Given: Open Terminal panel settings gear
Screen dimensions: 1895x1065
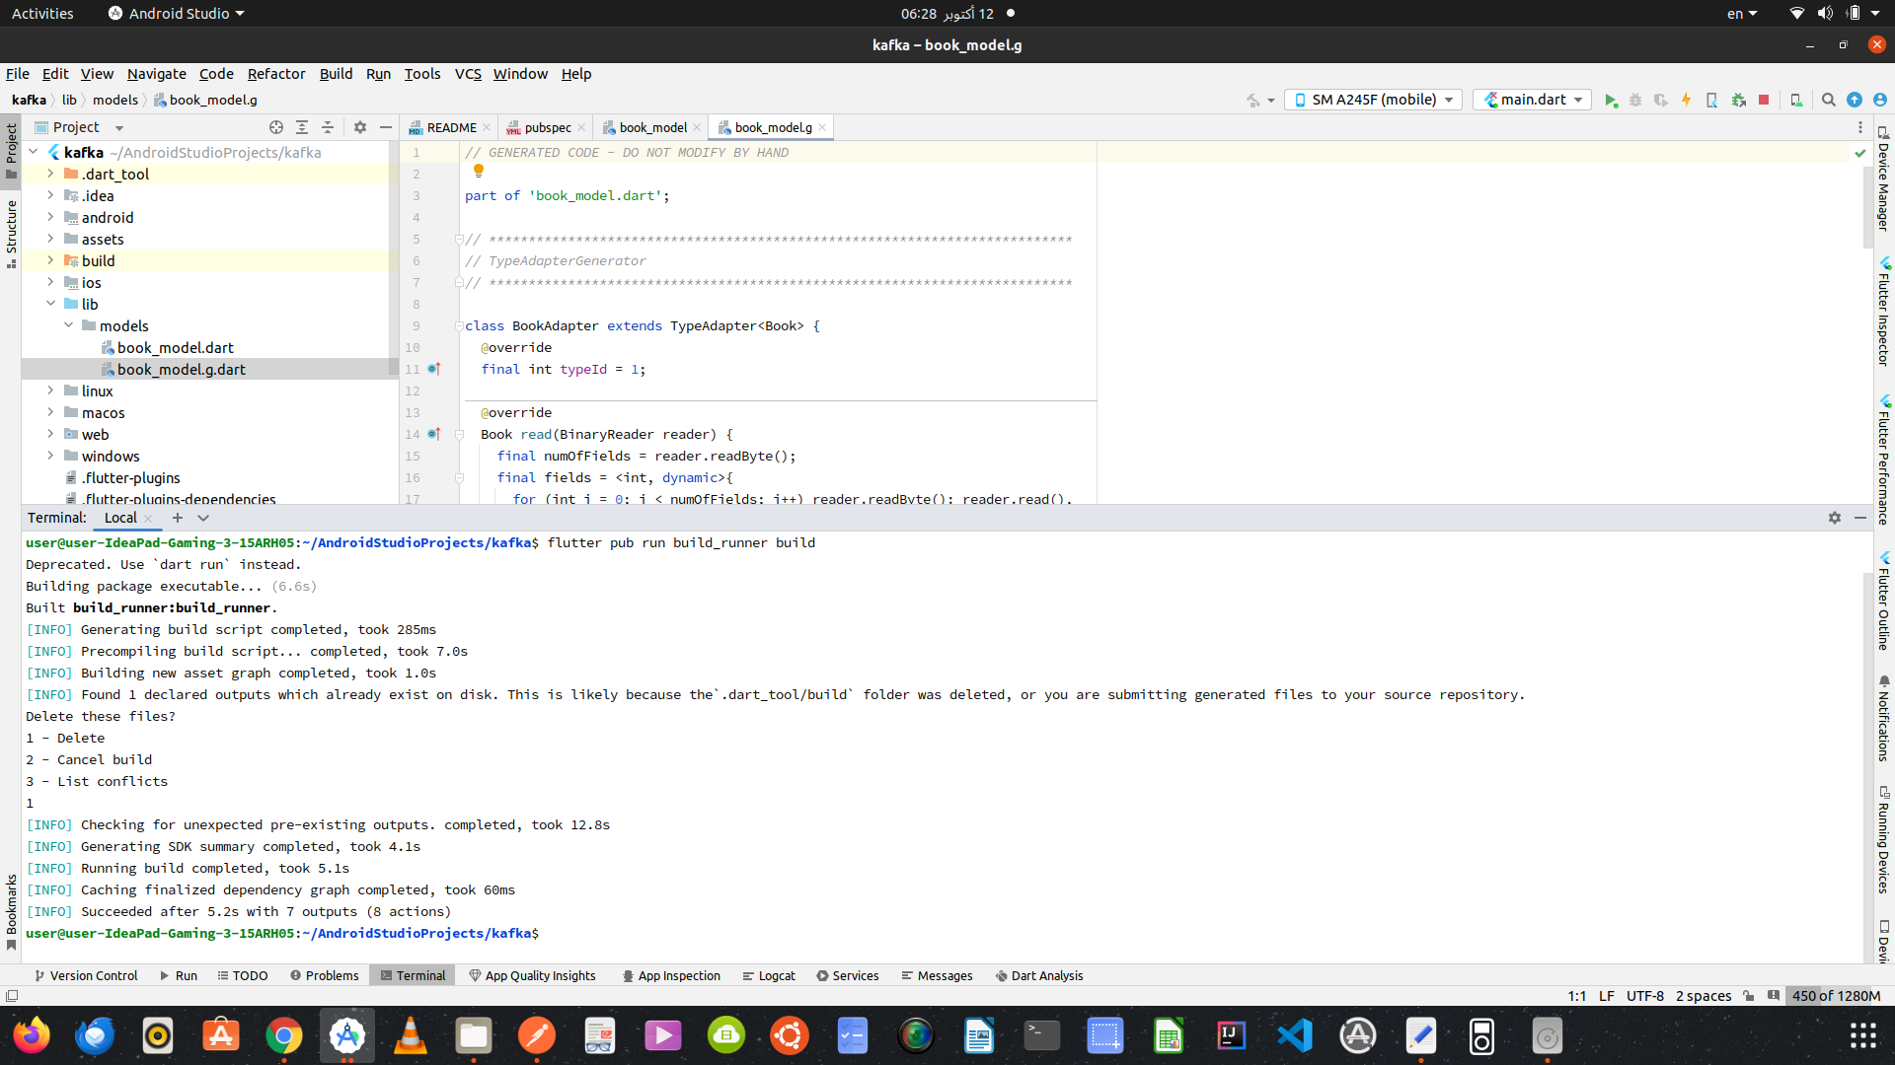Looking at the screenshot, I should pyautogui.click(x=1835, y=518).
